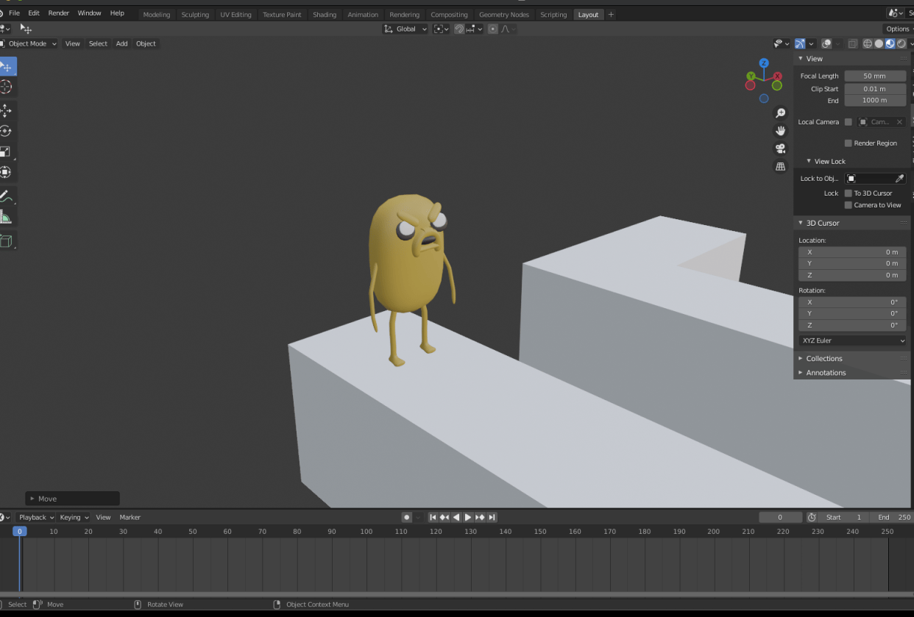Open the Transform tool in the toolbar
This screenshot has width=914, height=617.
7,171
